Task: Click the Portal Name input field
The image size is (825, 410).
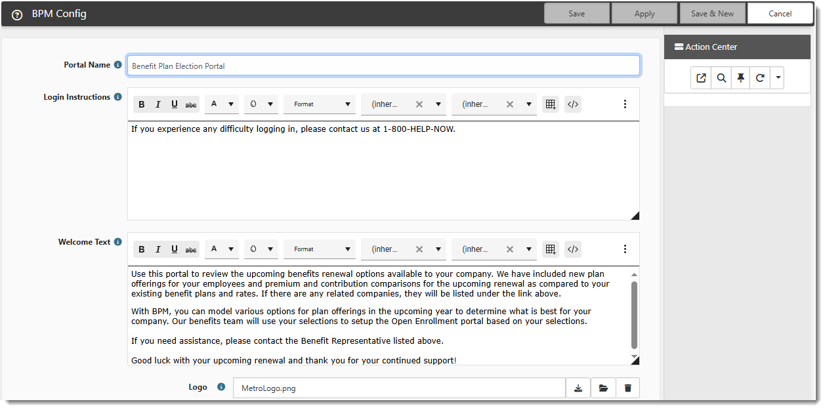Action: coord(383,66)
